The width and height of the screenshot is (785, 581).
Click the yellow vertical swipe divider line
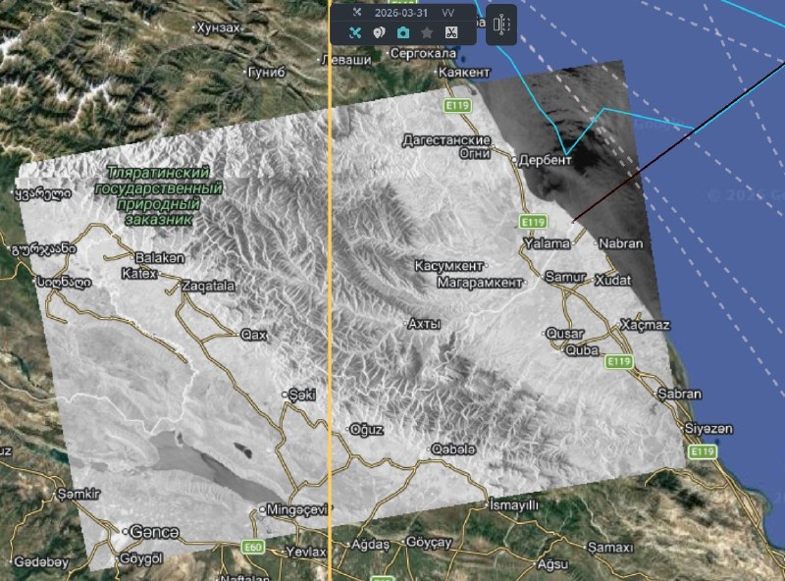330,294
